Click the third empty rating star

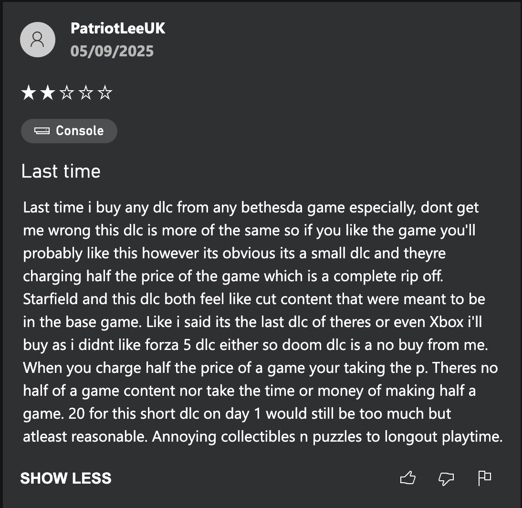coord(67,93)
